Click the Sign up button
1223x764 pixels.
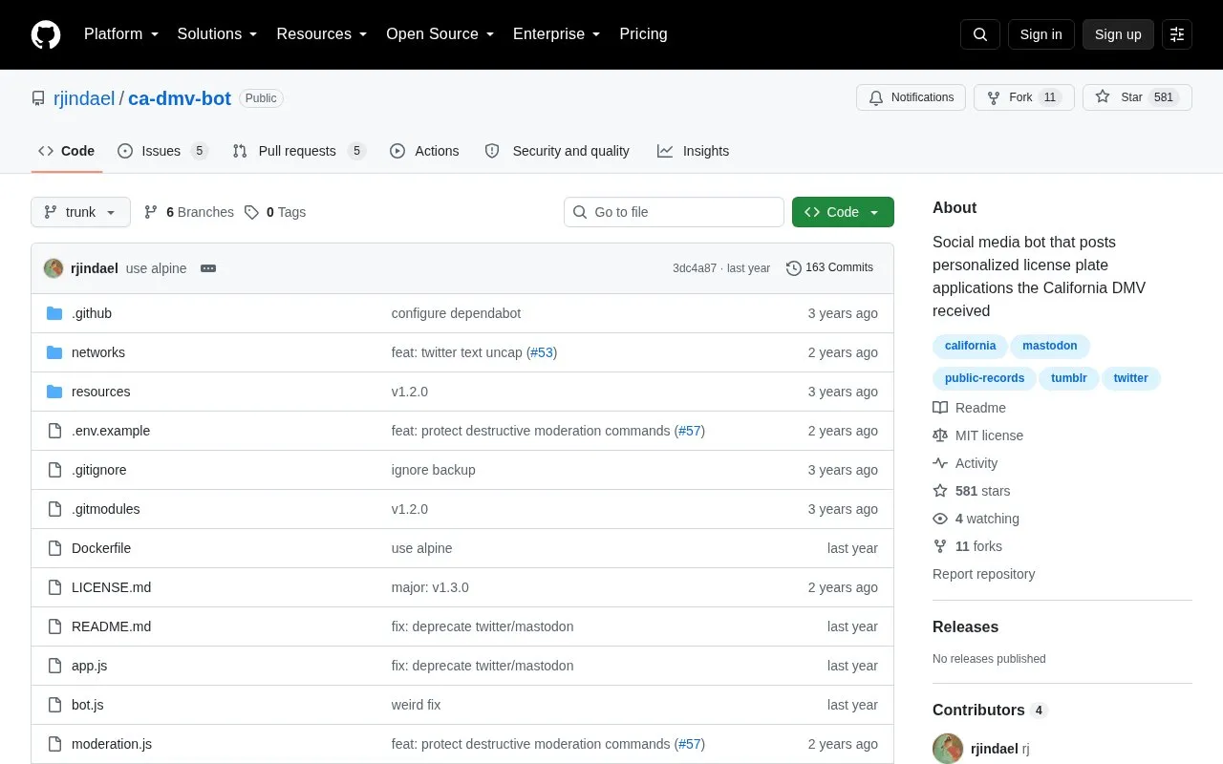(1118, 34)
